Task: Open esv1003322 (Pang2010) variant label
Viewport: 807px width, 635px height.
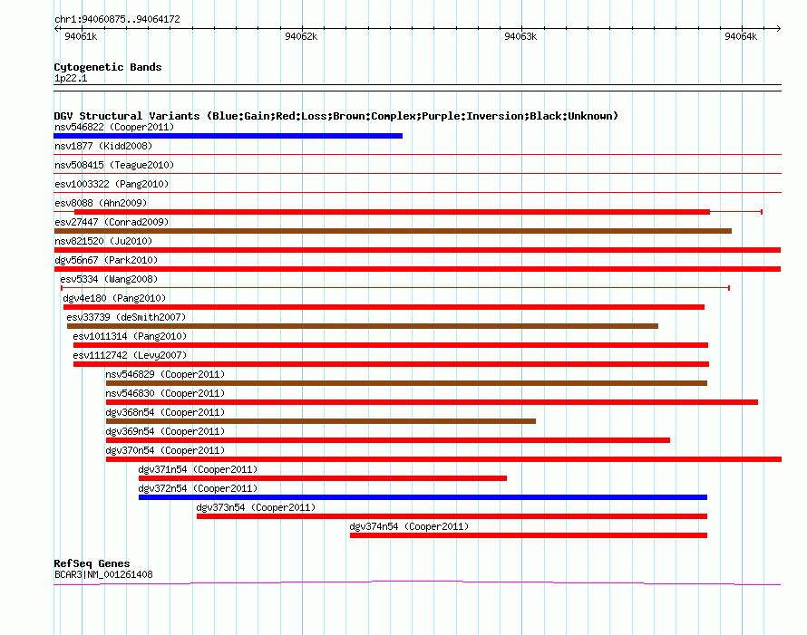Action: click(x=112, y=184)
